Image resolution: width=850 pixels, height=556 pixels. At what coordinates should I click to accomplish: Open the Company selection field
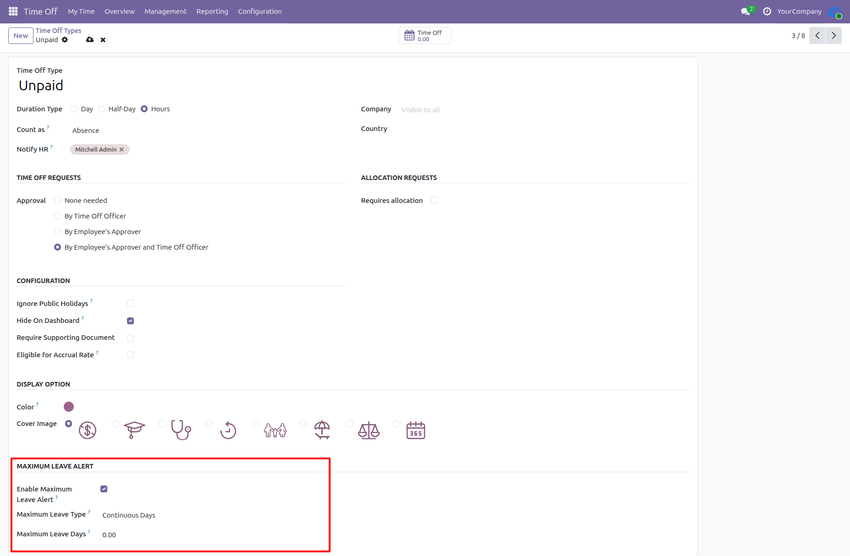click(x=544, y=110)
